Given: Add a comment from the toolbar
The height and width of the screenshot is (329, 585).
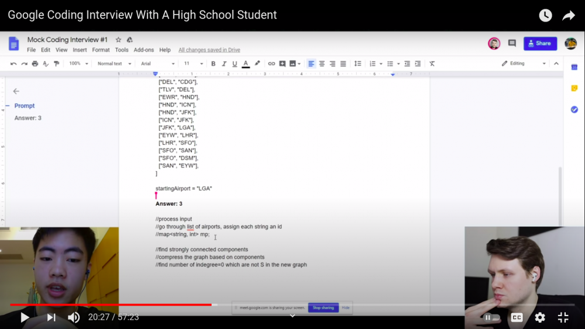Looking at the screenshot, I should click(283, 64).
